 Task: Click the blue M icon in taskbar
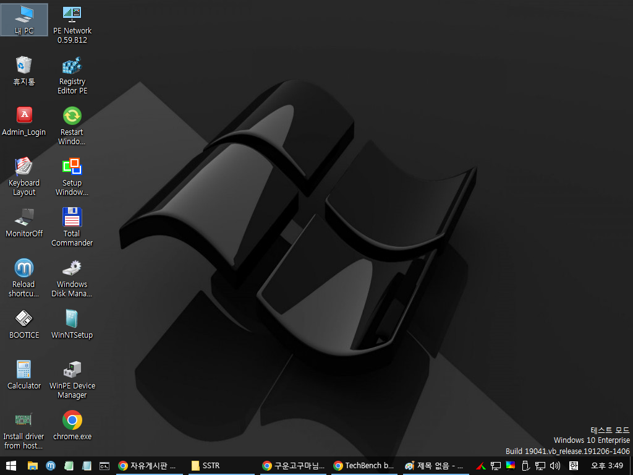click(x=51, y=466)
